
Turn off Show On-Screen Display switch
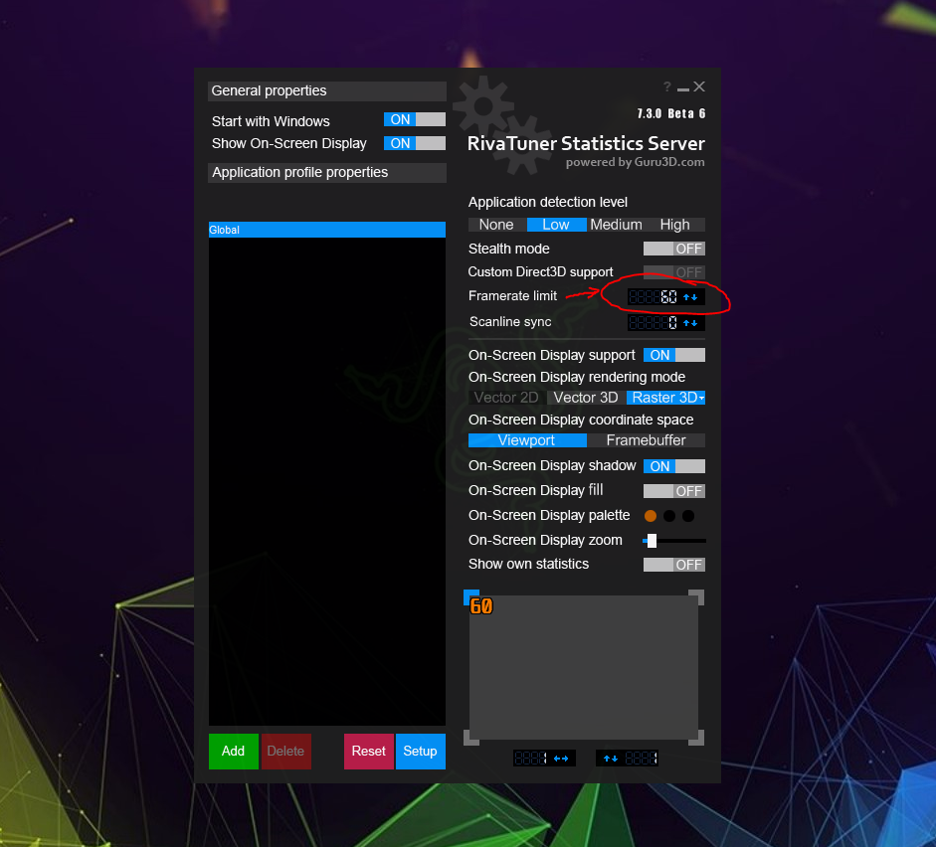click(414, 144)
